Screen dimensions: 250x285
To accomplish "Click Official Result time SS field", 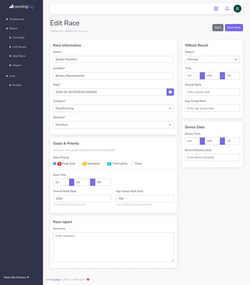I will (x=232, y=75).
